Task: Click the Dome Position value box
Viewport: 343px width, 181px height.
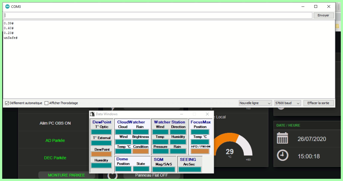Action: [123, 169]
